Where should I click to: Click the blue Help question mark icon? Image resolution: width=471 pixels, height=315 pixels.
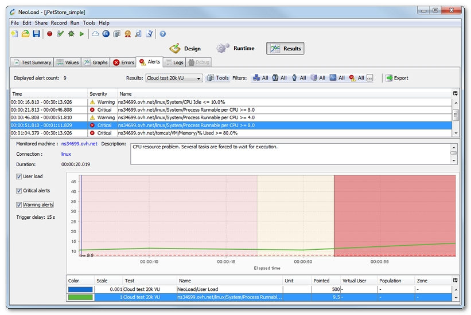[x=162, y=34]
